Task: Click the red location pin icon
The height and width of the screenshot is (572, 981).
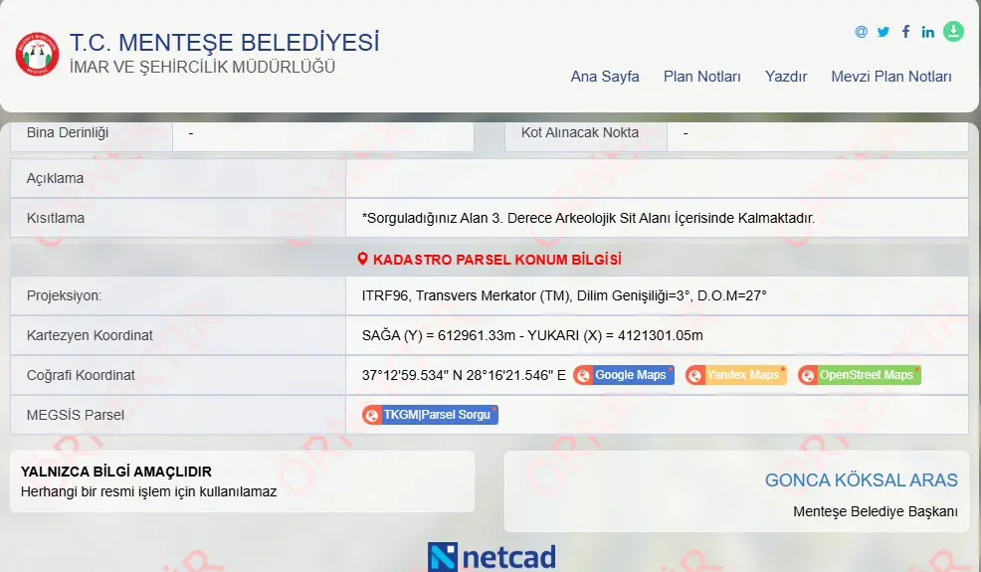Action: (362, 259)
